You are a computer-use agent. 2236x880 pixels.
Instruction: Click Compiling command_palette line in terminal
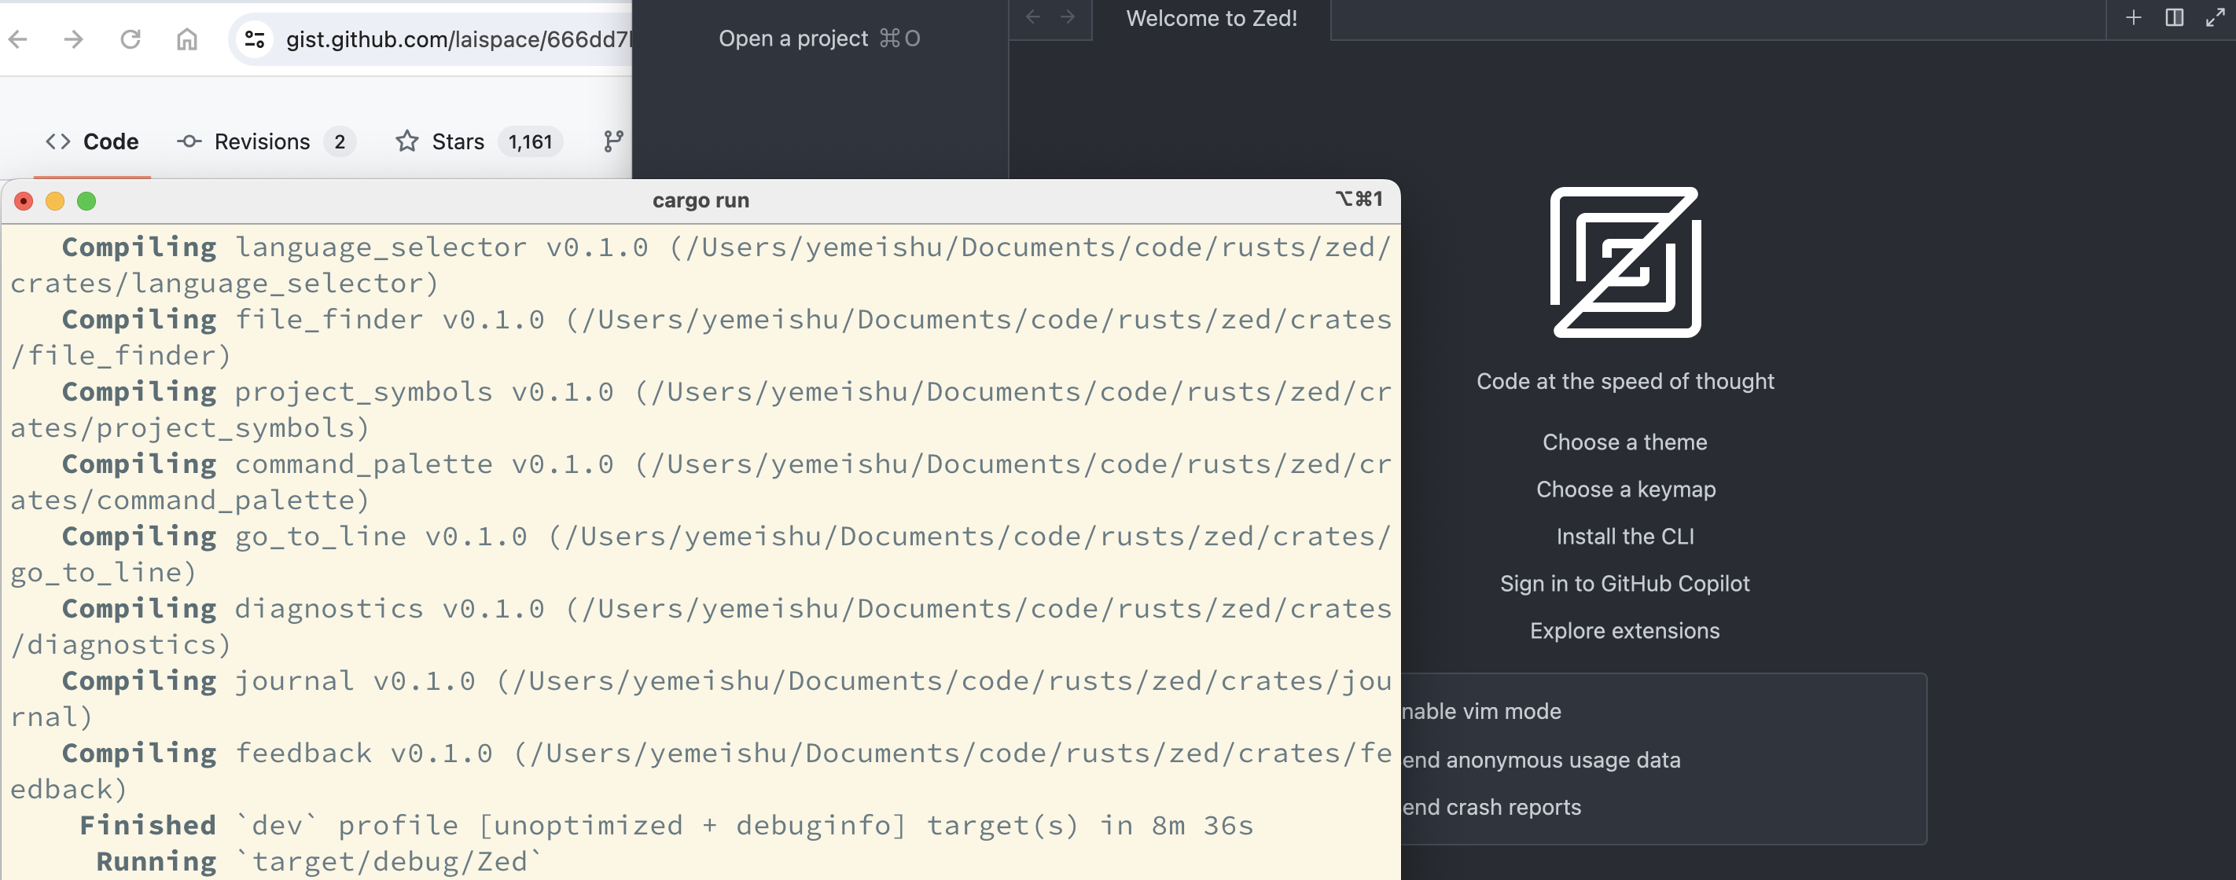coord(701,482)
